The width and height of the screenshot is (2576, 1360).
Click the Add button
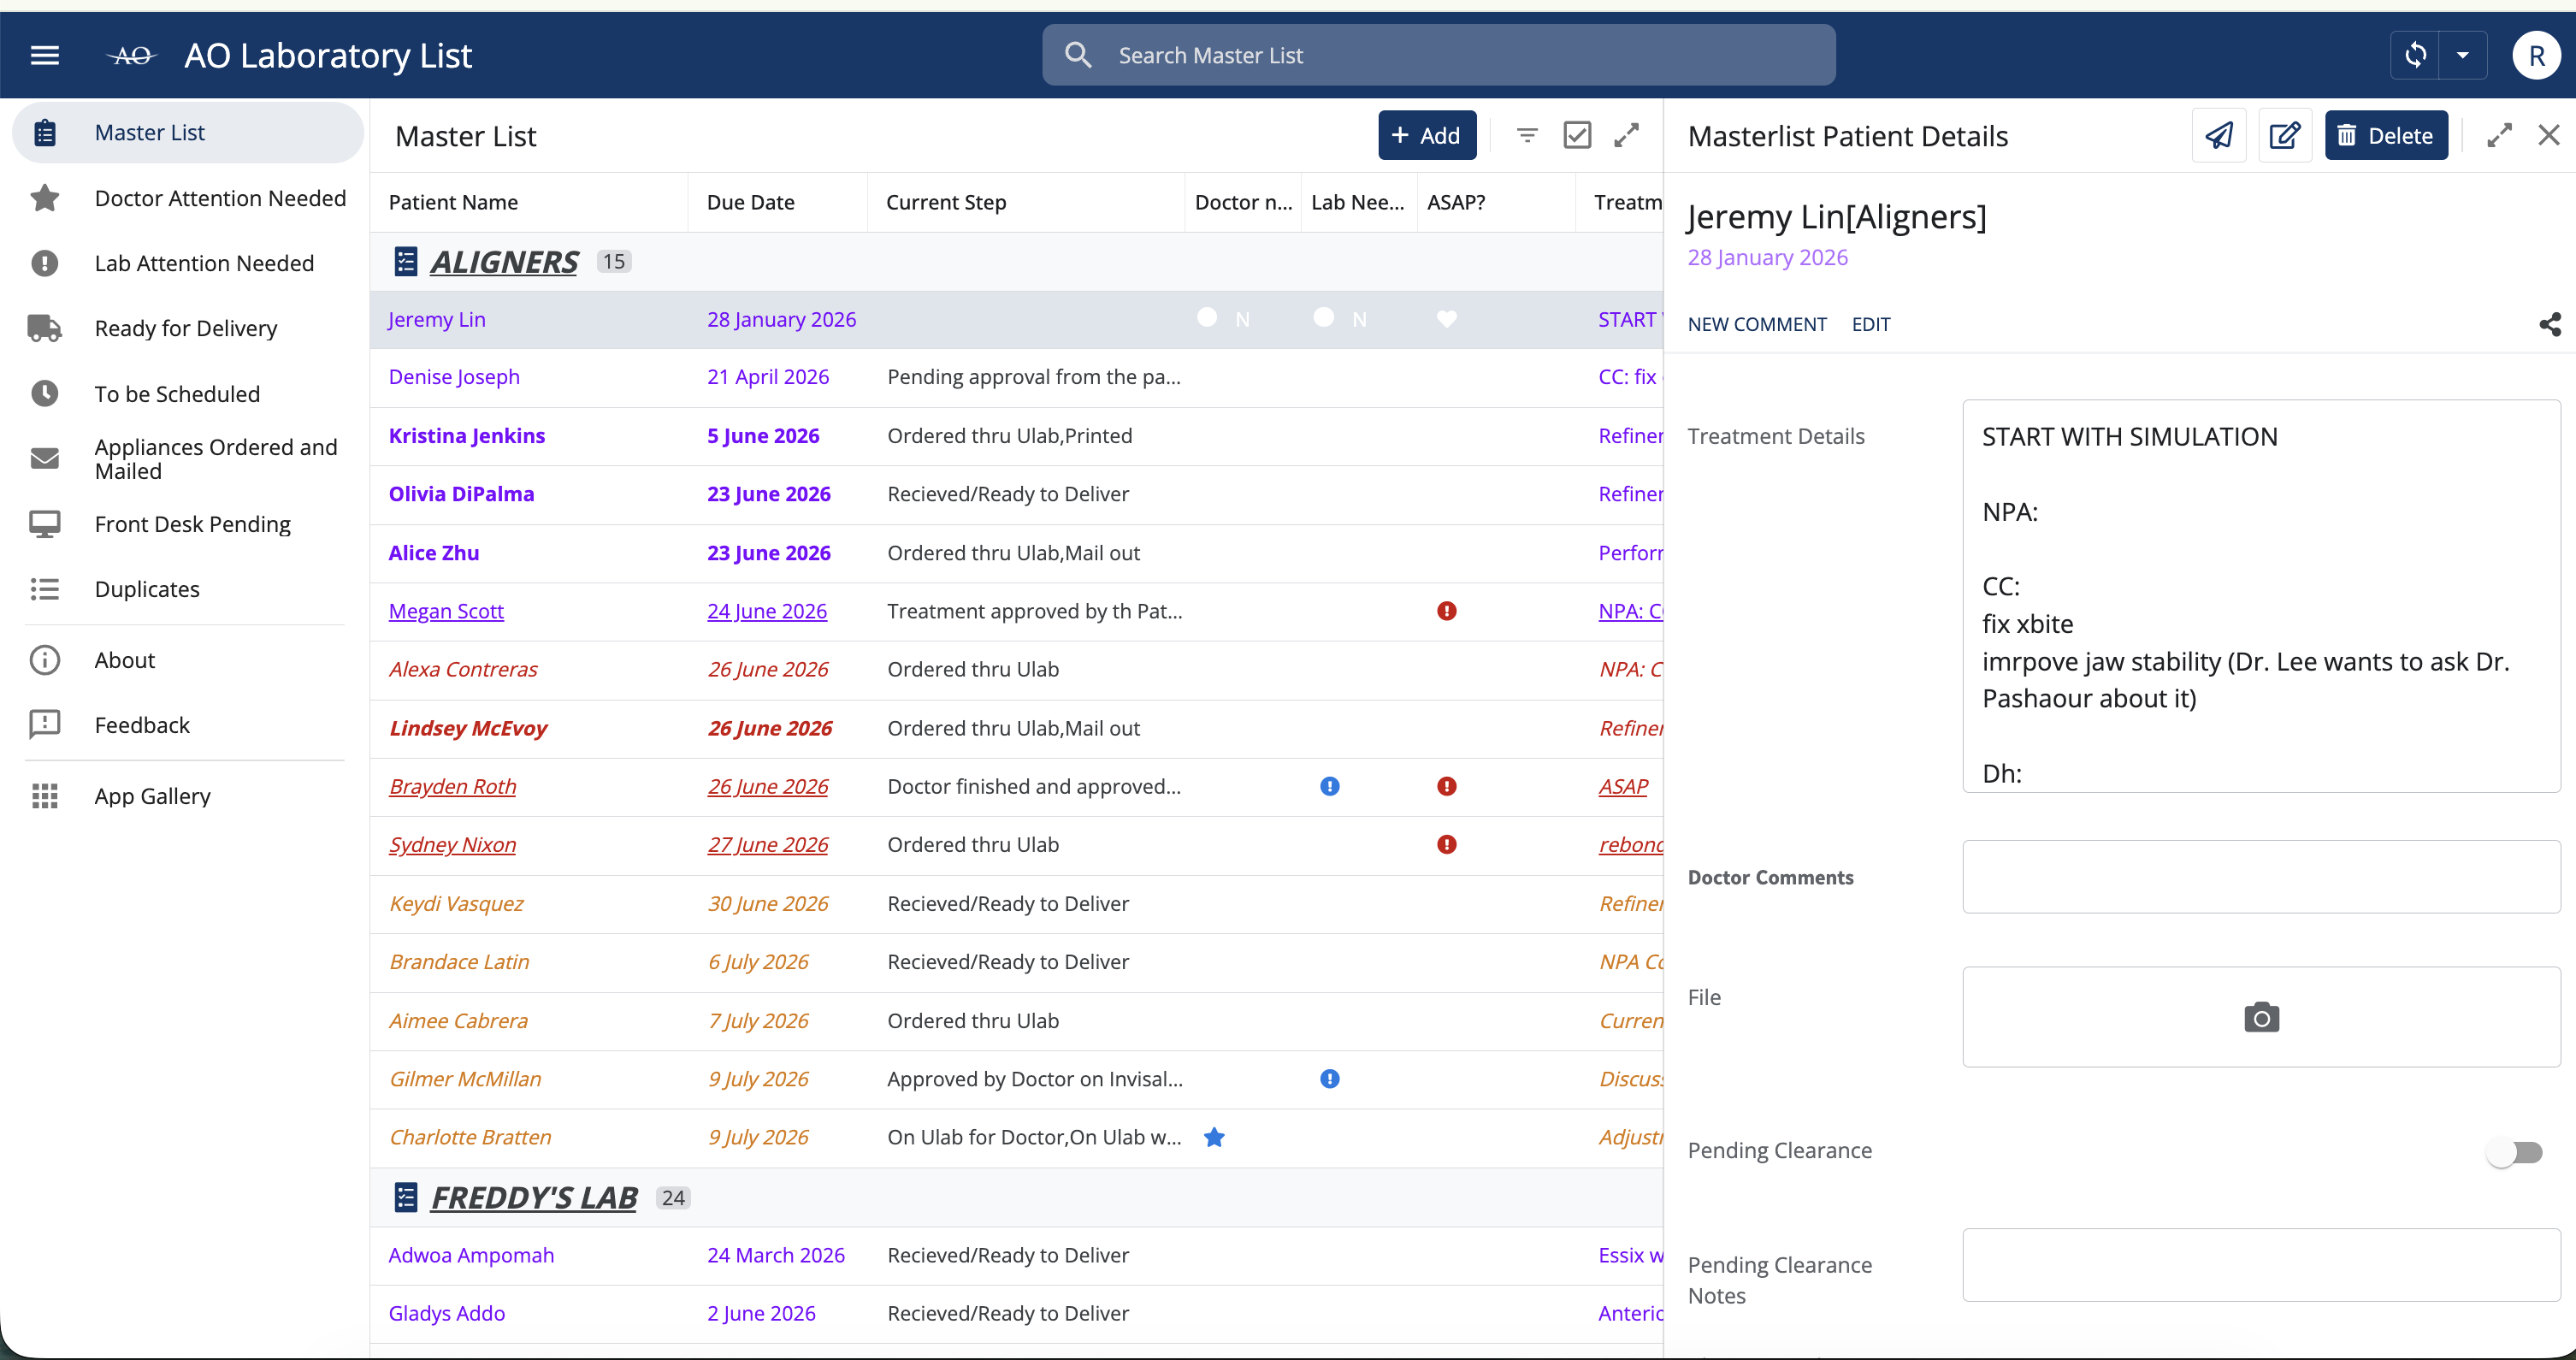point(1427,135)
